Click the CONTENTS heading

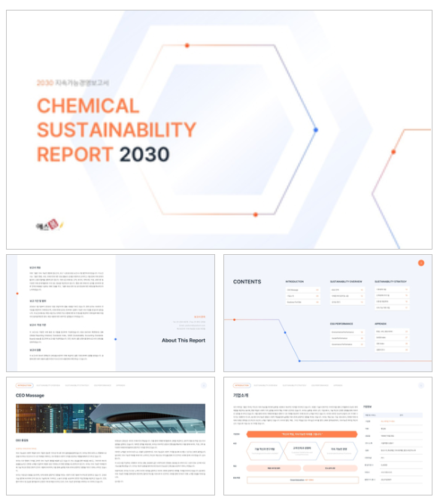247,281
